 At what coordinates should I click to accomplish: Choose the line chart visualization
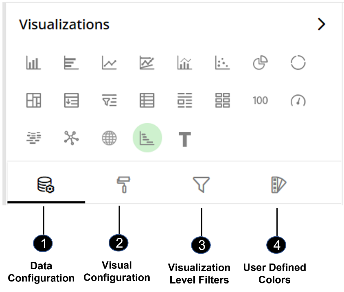(109, 63)
